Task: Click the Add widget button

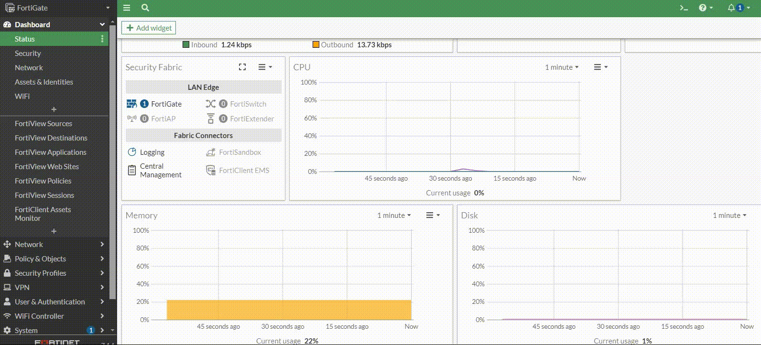Action: click(x=149, y=28)
